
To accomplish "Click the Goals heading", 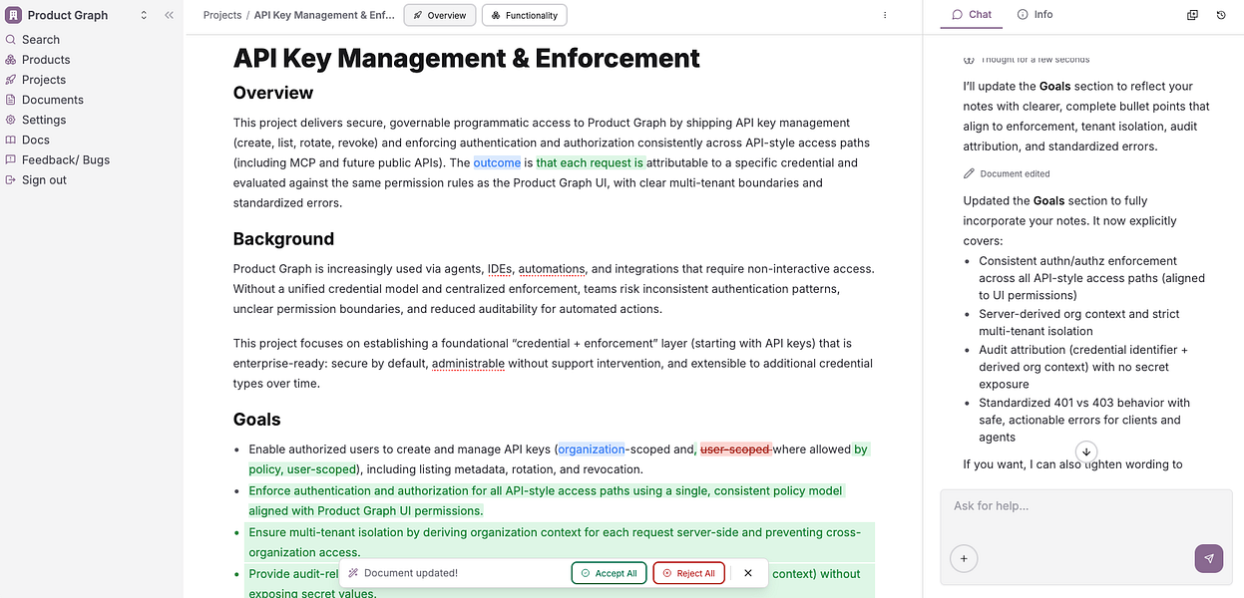I will click(x=257, y=420).
